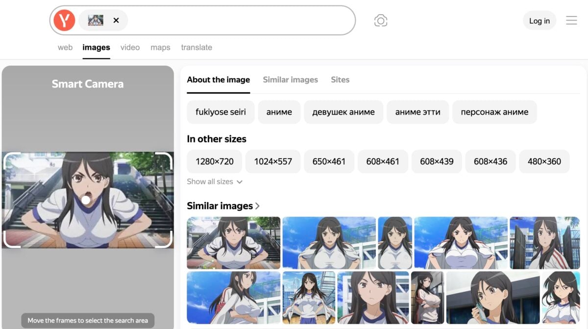Expand Similar images via its arrow
This screenshot has width=588, height=329.
tap(258, 206)
